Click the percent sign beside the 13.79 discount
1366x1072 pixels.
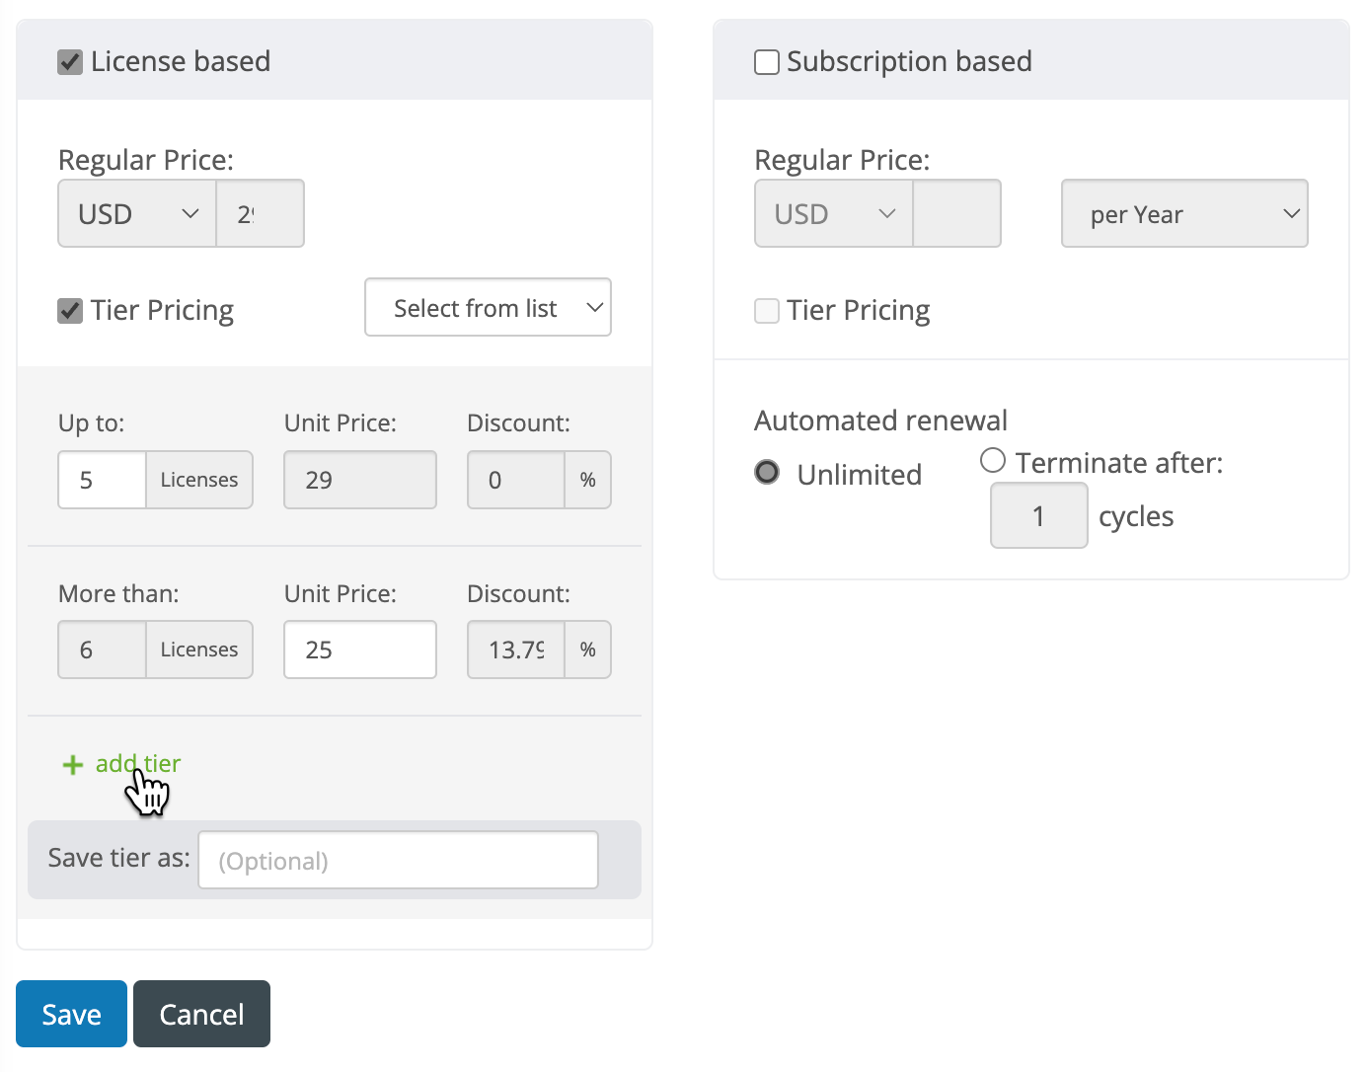(x=588, y=650)
